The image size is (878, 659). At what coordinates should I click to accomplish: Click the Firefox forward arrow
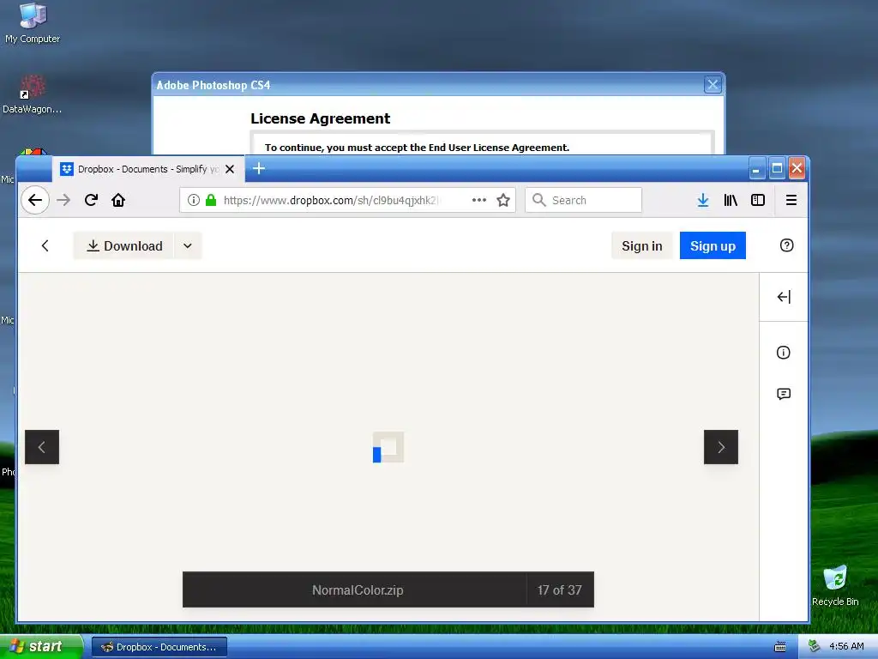pyautogui.click(x=63, y=200)
